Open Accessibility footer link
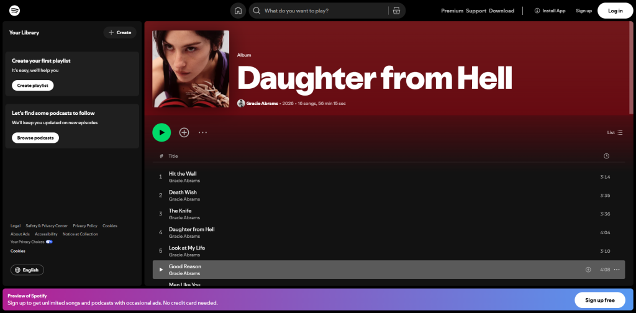The image size is (636, 313). pos(46,234)
